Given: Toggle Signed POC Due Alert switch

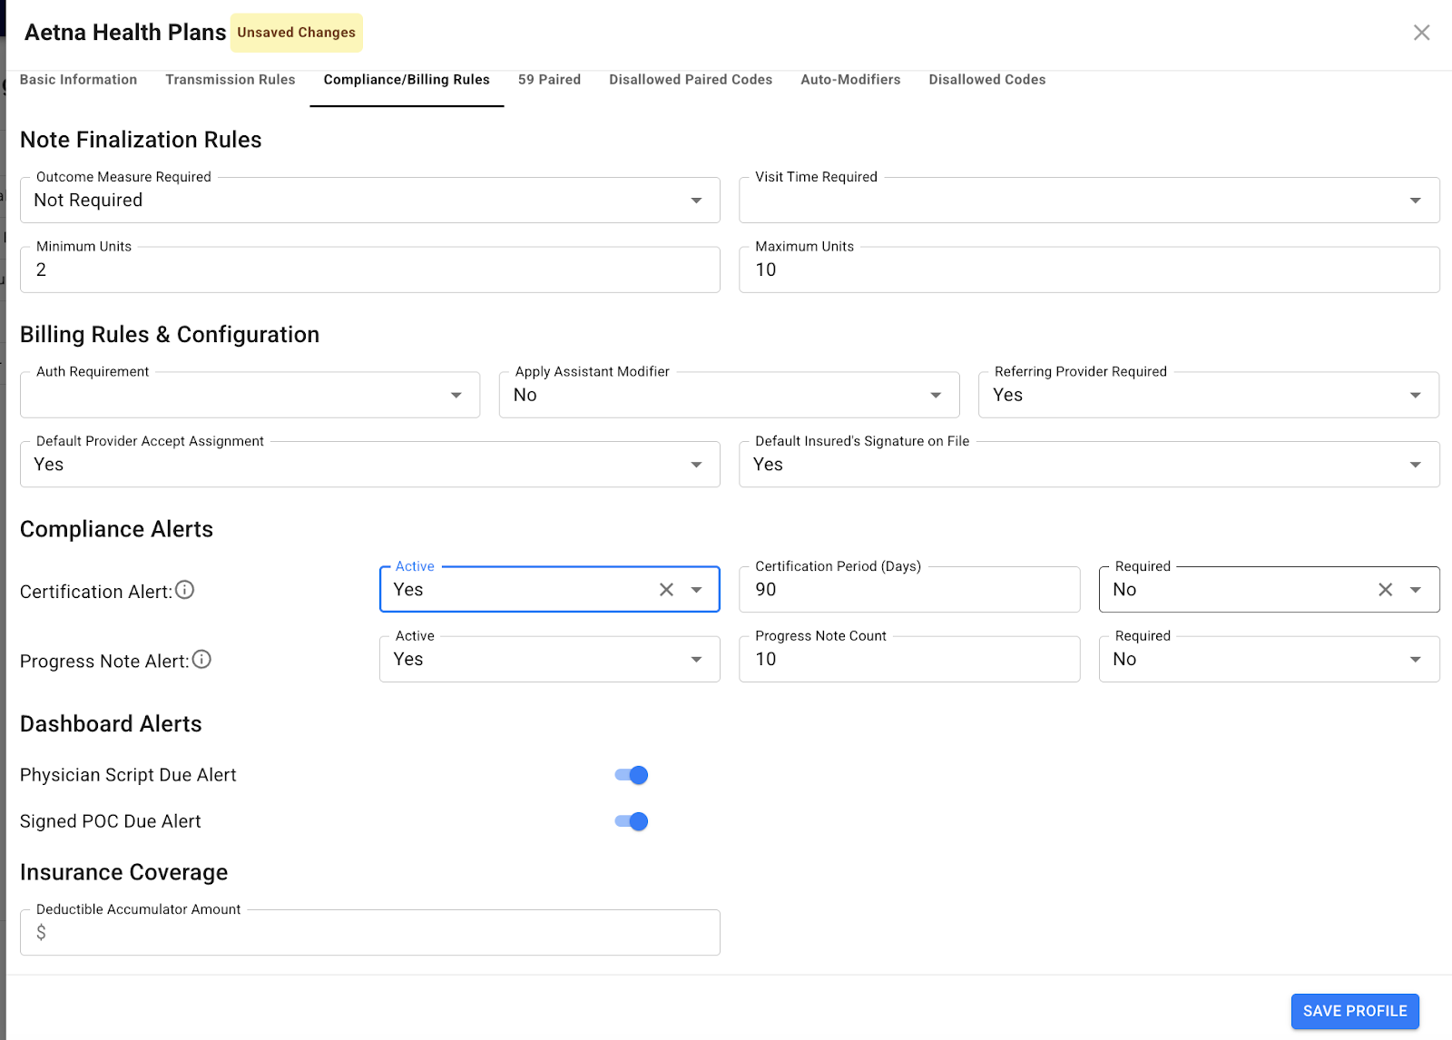Looking at the screenshot, I should (x=631, y=821).
